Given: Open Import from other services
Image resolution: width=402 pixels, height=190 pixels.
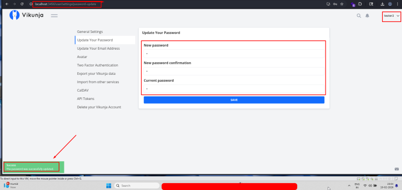Looking at the screenshot, I should click(x=98, y=82).
